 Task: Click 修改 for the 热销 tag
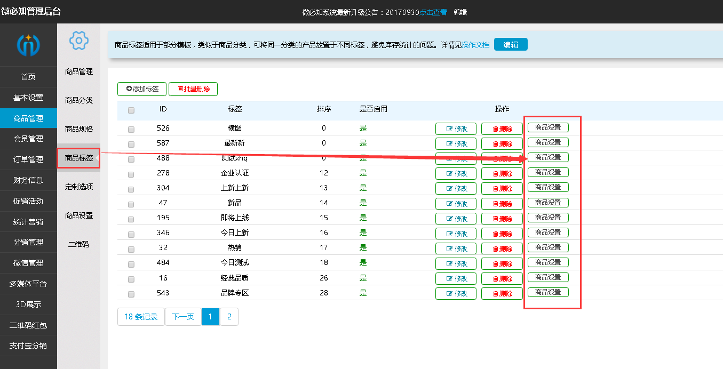pyautogui.click(x=456, y=248)
